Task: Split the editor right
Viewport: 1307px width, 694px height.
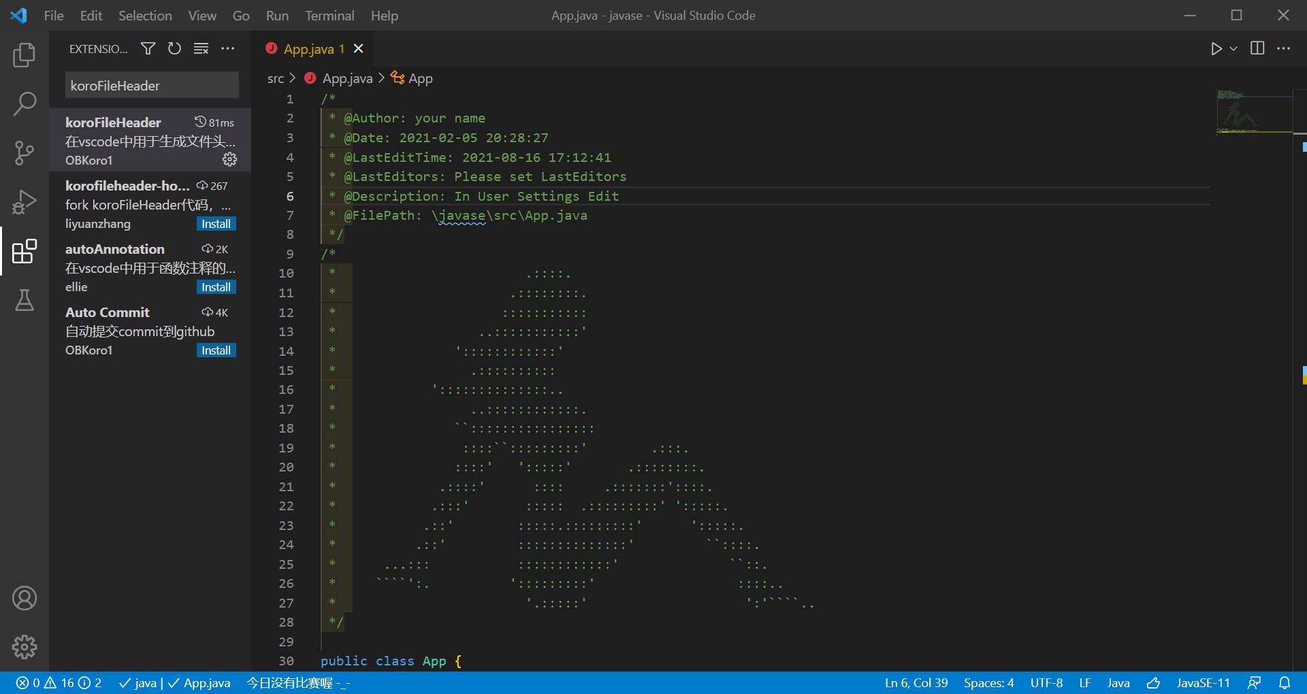Action: coord(1257,48)
